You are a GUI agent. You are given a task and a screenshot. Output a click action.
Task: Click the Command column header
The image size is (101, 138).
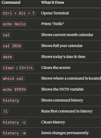coord(11,2)
